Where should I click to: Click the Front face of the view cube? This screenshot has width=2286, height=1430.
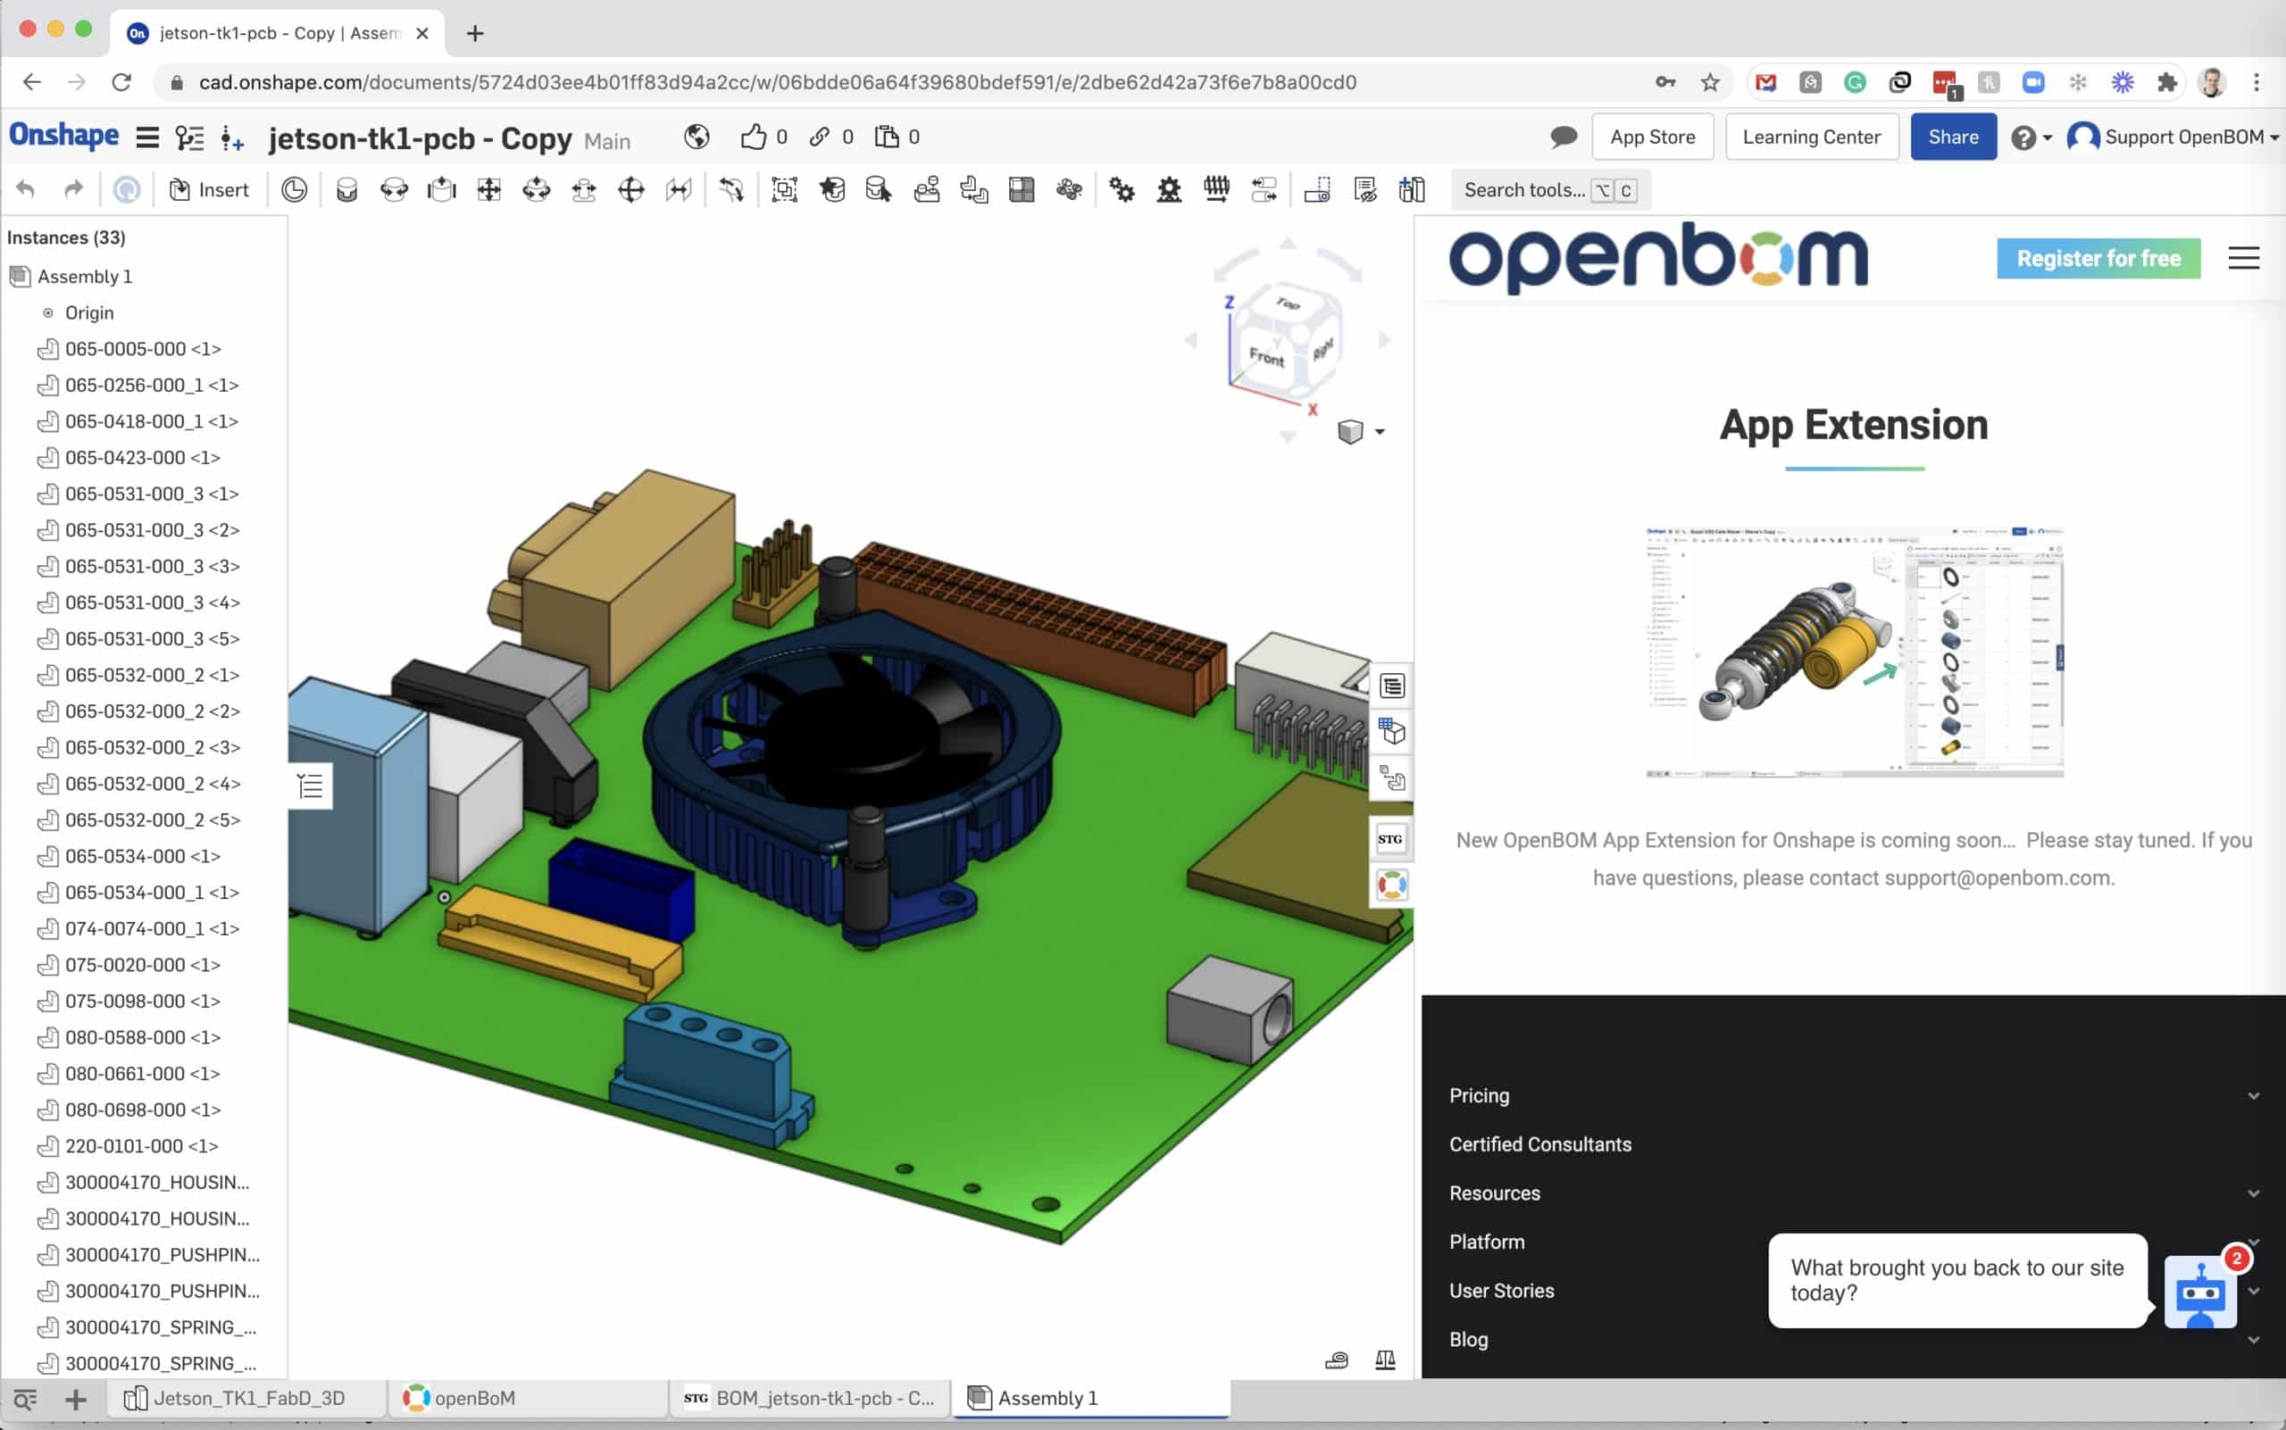coord(1267,357)
